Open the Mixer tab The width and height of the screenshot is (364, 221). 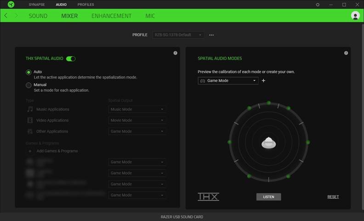pos(69,16)
